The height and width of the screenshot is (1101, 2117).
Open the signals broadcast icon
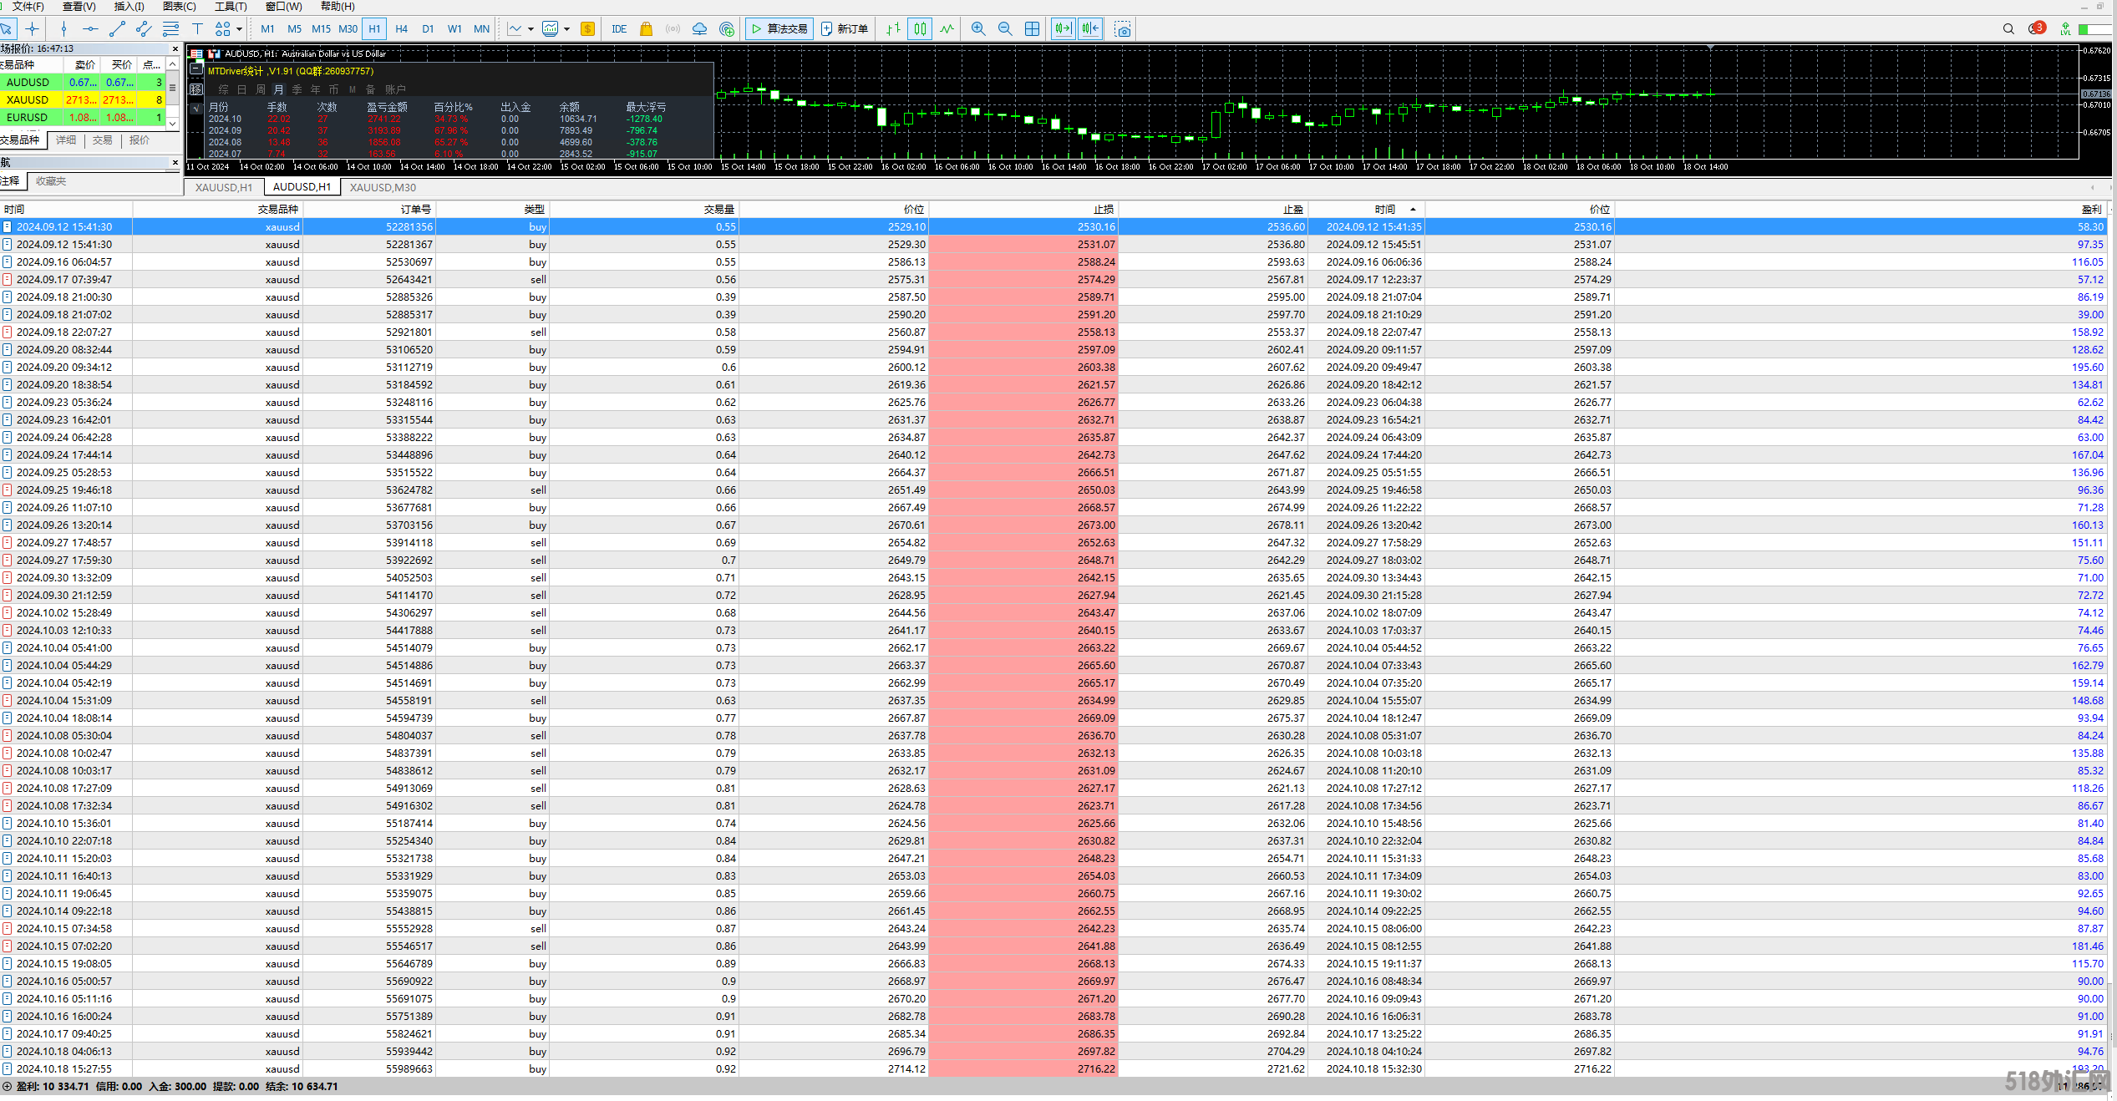coord(673,28)
